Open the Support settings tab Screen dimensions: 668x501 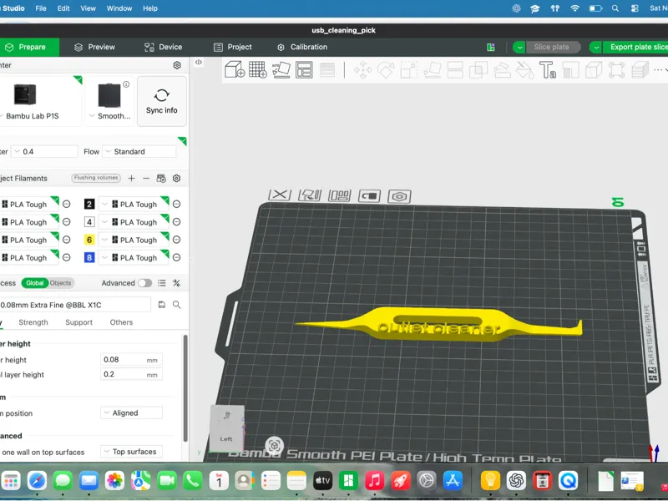point(78,322)
